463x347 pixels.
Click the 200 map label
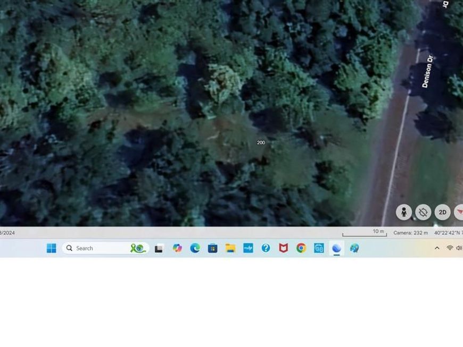[x=261, y=142]
